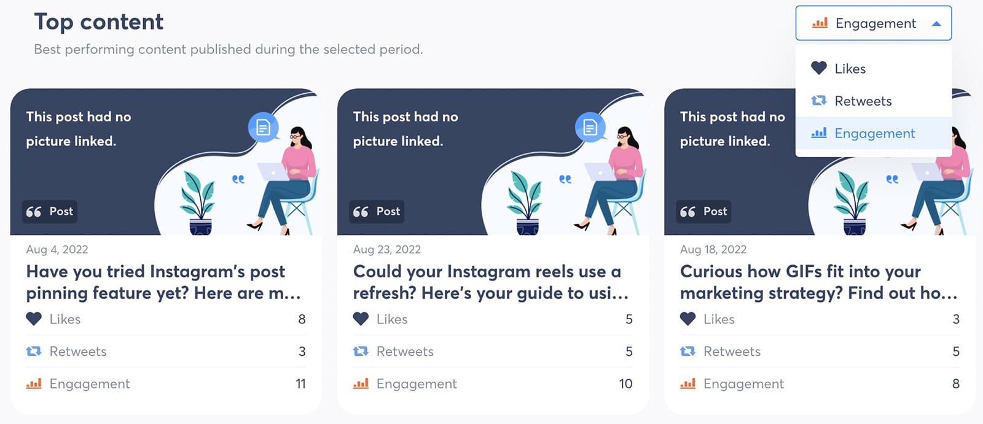Click the Post badge on Aug 18 card
This screenshot has height=424, width=983.
[x=703, y=211]
